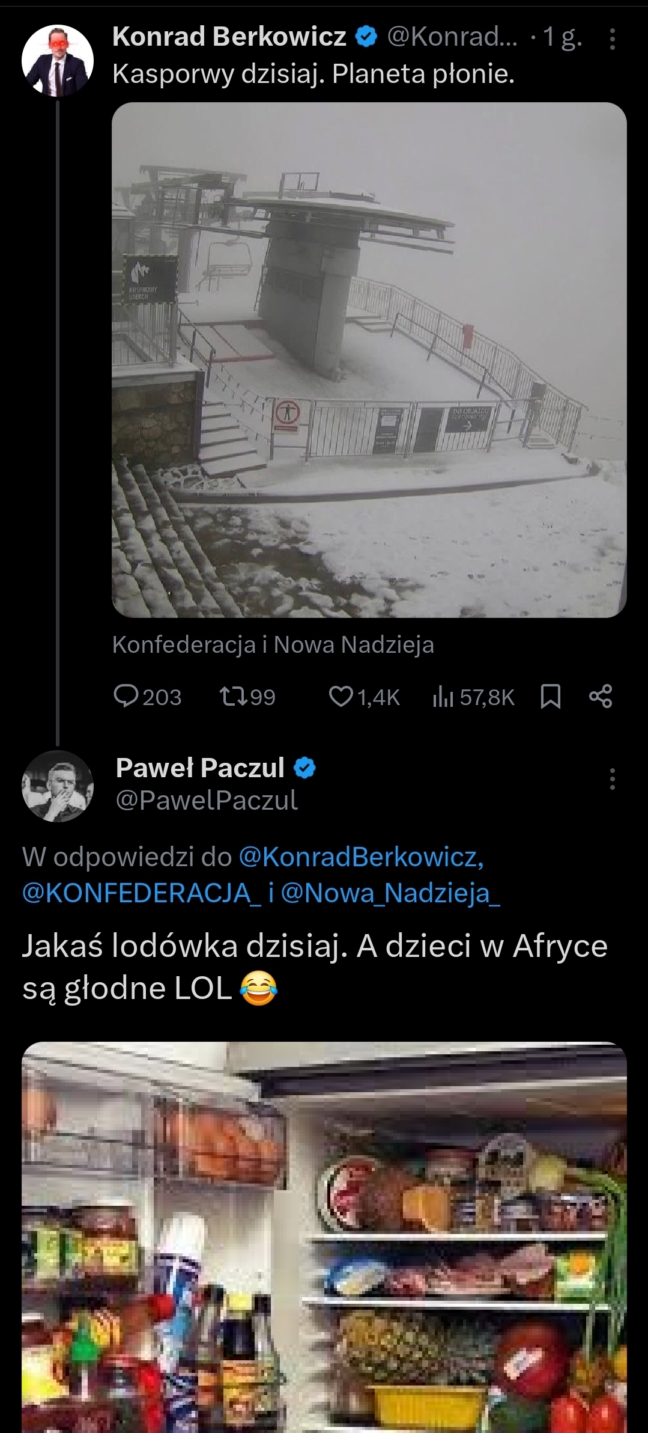Viewport: 648px width, 1433px height.
Task: Open the reply icon with 203 comments
Action: click(x=127, y=696)
